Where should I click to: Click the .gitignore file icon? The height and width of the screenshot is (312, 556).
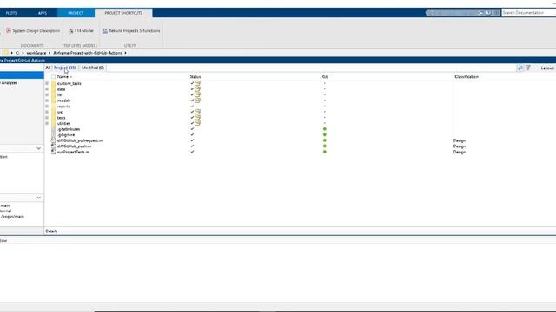[x=54, y=135]
